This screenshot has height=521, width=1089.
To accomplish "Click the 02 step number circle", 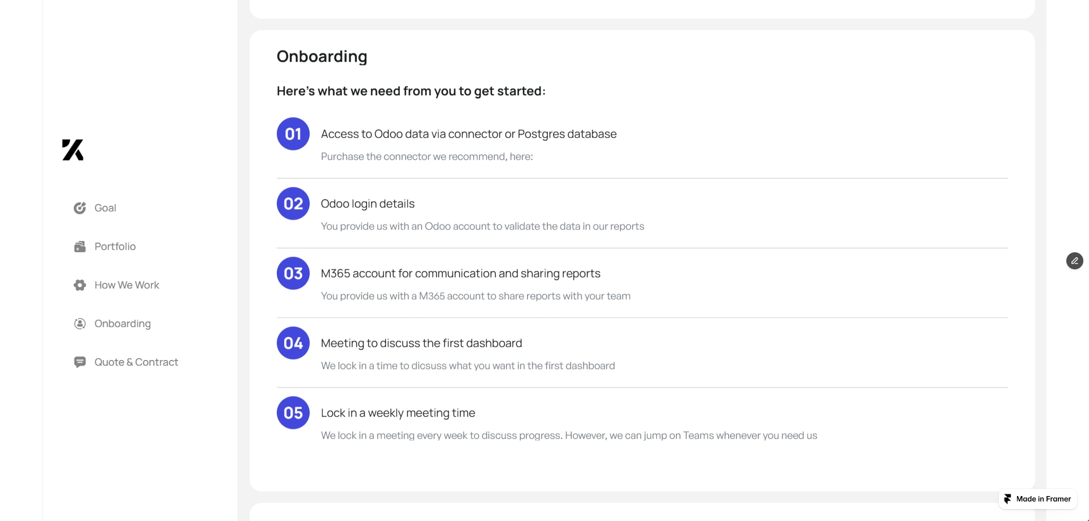I will point(293,204).
